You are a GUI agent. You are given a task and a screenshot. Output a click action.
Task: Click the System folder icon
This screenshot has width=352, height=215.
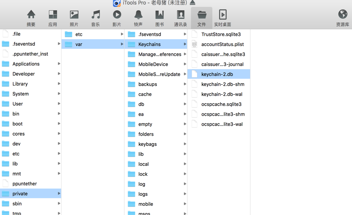coord(6,94)
